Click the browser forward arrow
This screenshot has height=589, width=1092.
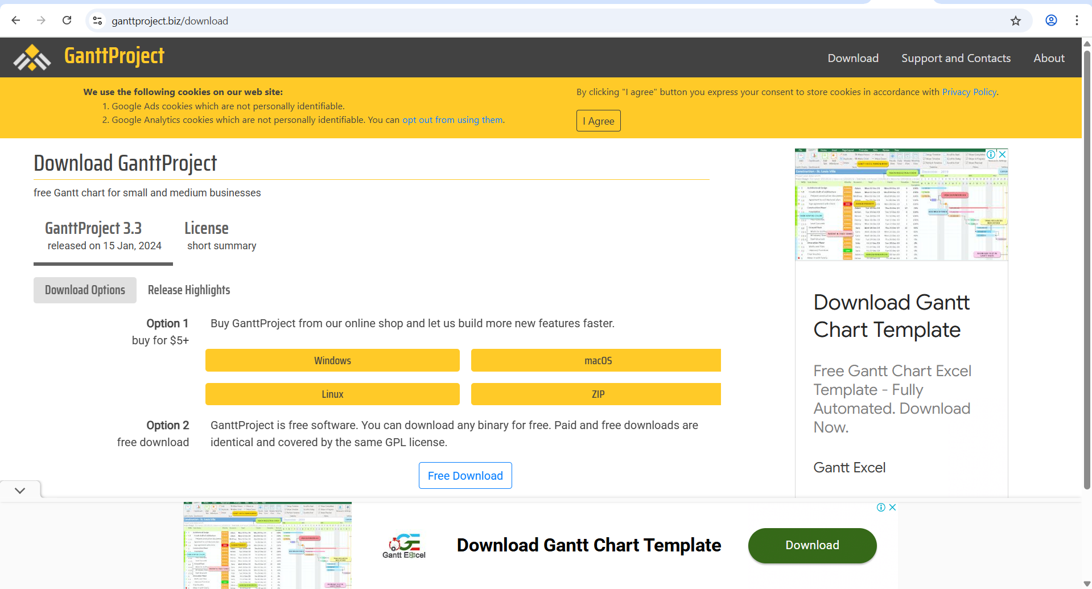[41, 20]
